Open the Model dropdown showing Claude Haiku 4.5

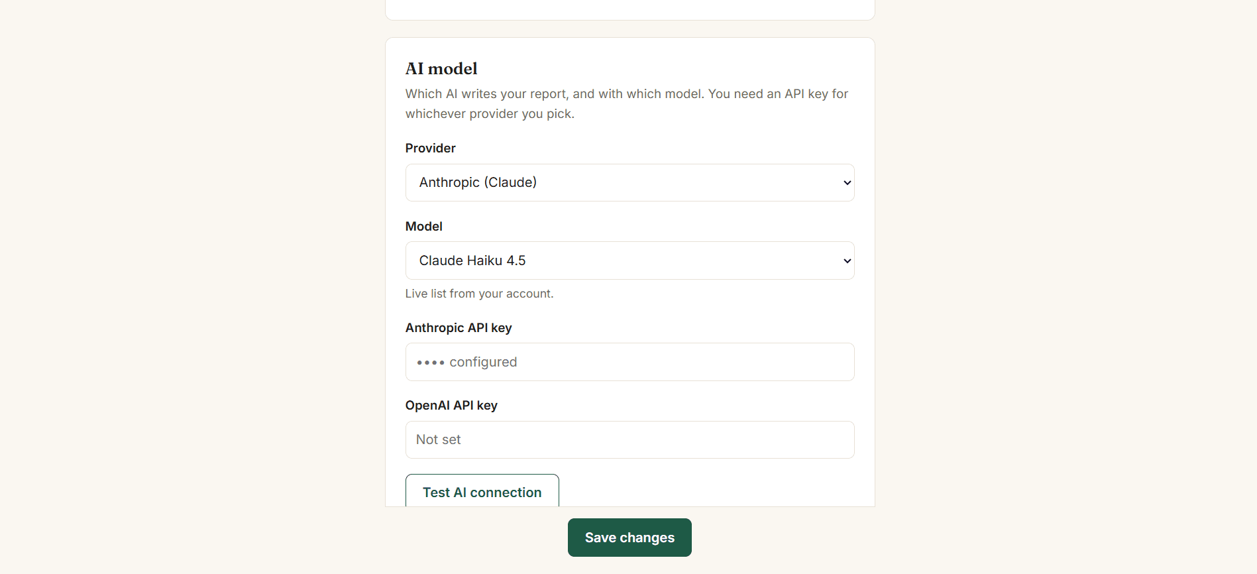click(629, 260)
